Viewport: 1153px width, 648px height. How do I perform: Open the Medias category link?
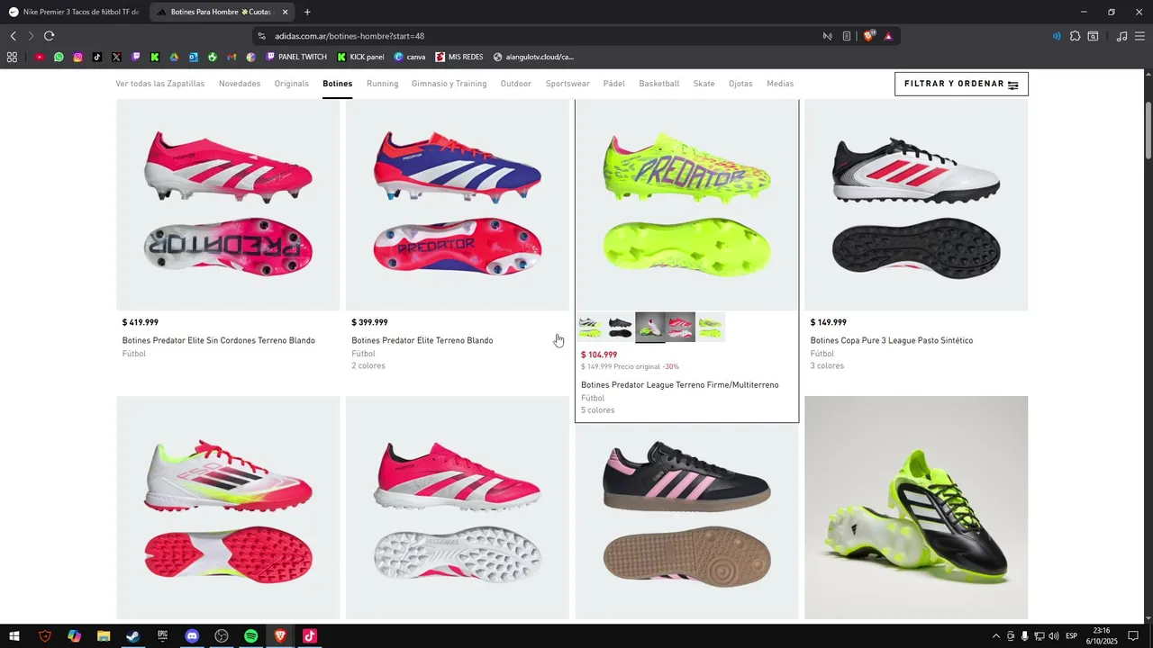pyautogui.click(x=780, y=84)
